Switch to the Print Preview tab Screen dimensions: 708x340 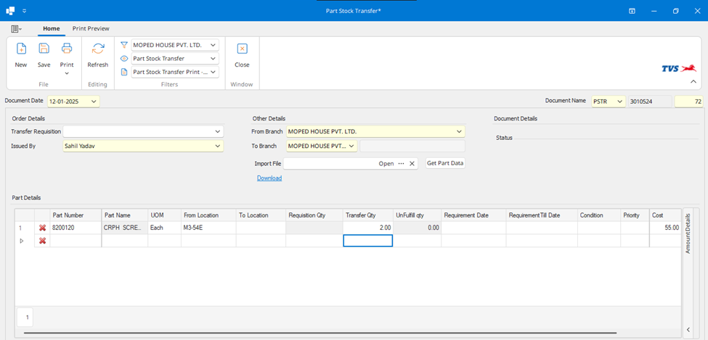(x=91, y=28)
